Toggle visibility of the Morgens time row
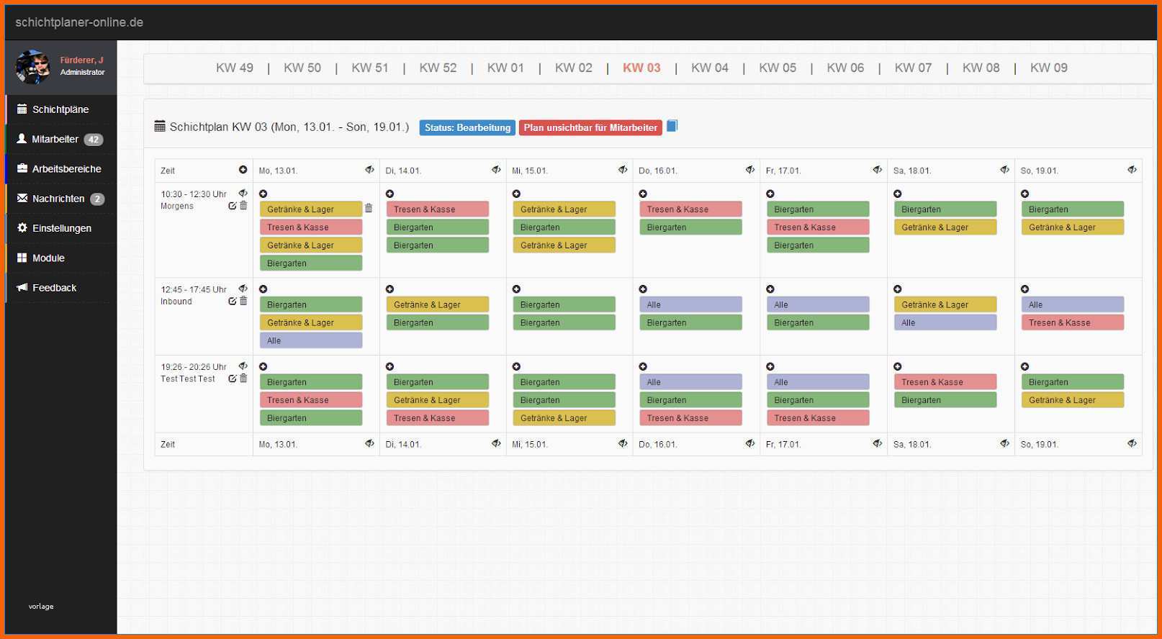 [243, 194]
